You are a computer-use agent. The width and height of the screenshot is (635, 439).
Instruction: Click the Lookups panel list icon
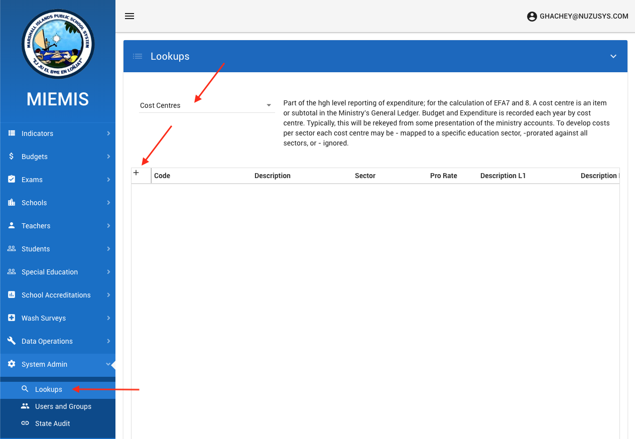138,56
